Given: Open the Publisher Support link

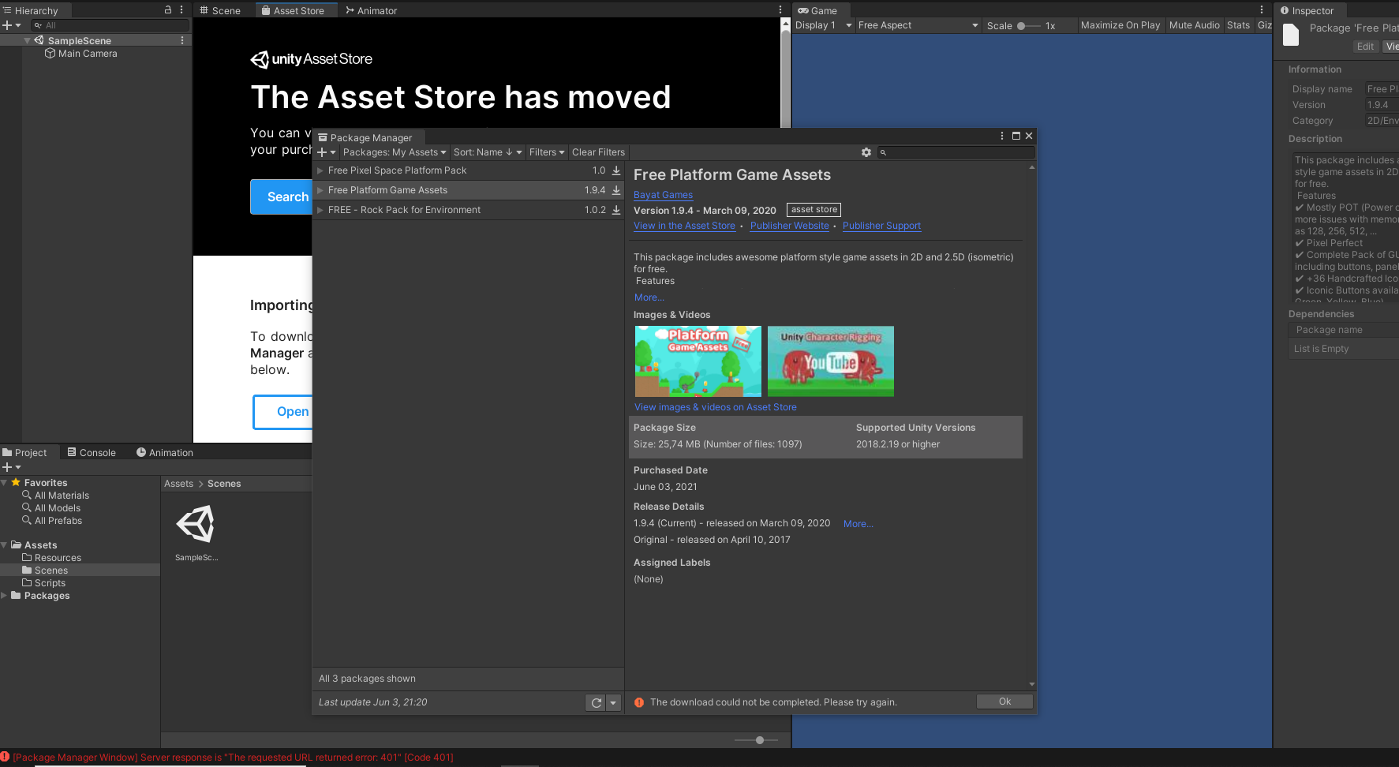Looking at the screenshot, I should [881, 226].
